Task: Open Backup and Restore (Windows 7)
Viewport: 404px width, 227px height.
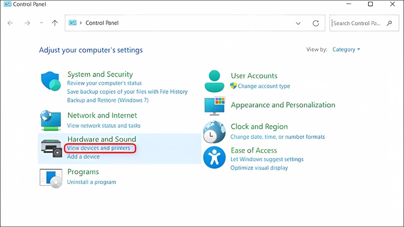Action: [108, 100]
